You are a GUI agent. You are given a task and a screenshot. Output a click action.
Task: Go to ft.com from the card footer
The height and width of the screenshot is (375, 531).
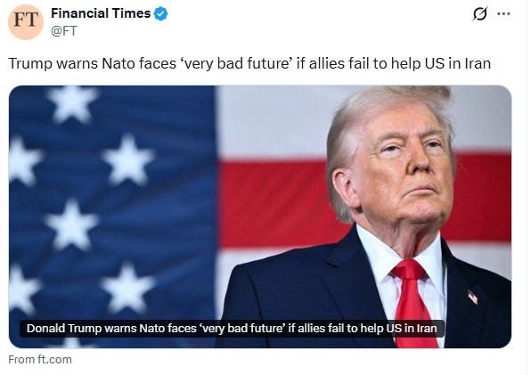pos(40,360)
